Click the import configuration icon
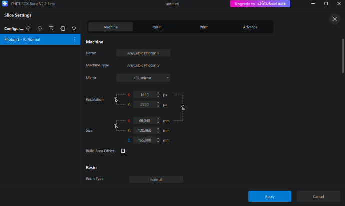The height and width of the screenshot is (206, 345). (x=63, y=28)
